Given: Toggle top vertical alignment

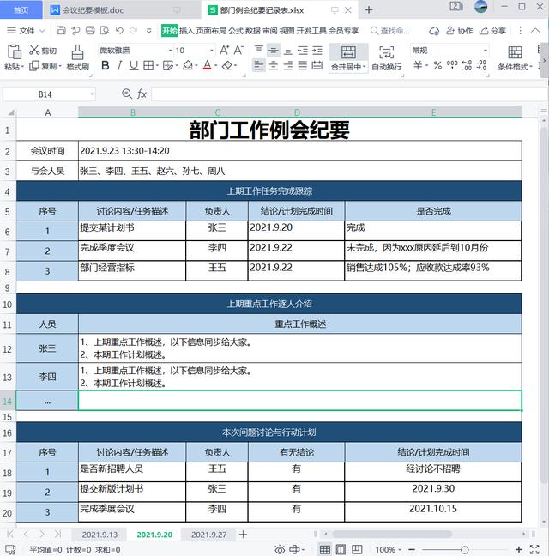Looking at the screenshot, I should pyautogui.click(x=259, y=49).
